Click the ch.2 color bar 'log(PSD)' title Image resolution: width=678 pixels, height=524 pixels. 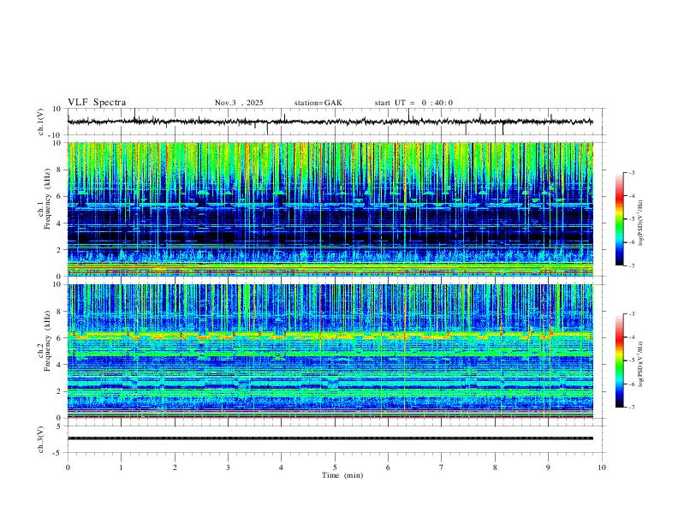coord(640,364)
